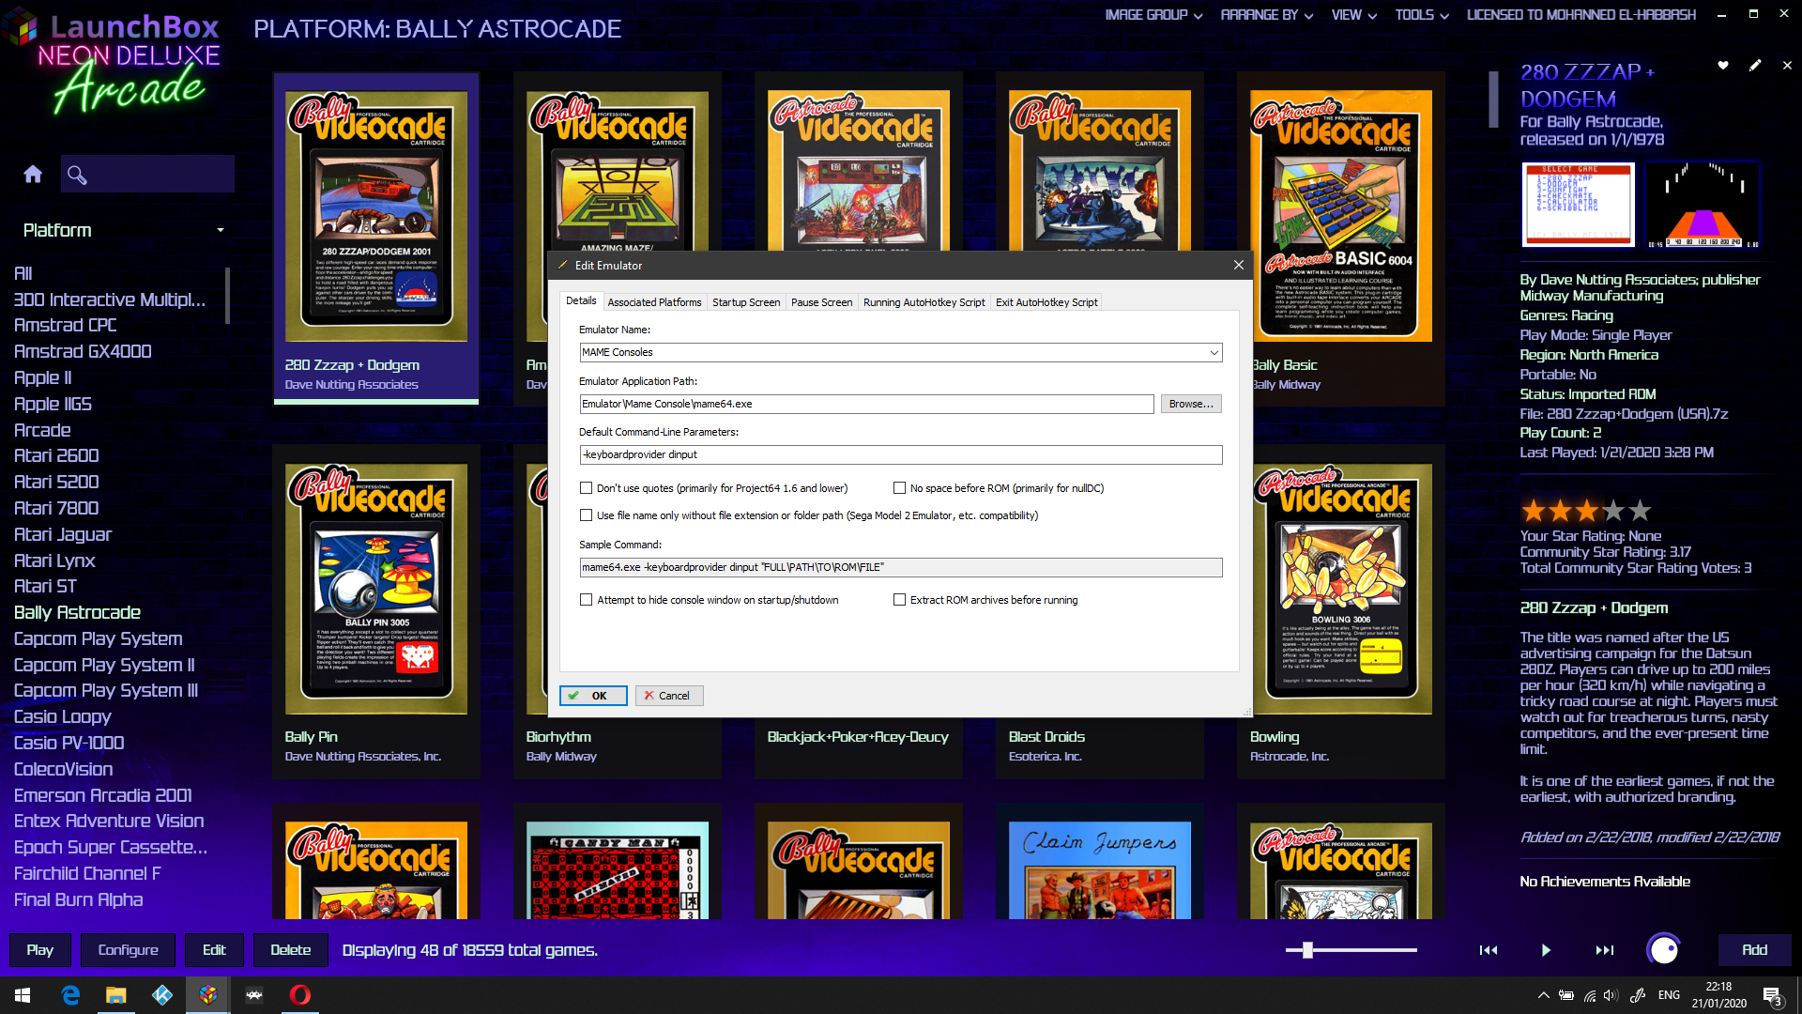Click the Edit button in bottom bar

coord(214,950)
